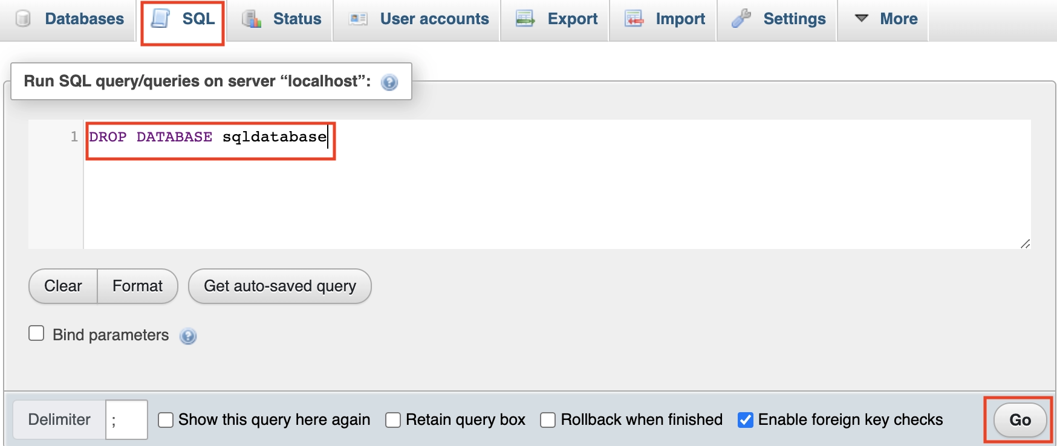The height and width of the screenshot is (446, 1057).
Task: Click the User accounts card icon
Action: click(358, 19)
